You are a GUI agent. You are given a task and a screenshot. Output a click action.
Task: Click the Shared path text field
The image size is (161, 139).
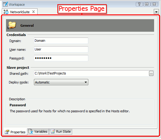click(91, 73)
